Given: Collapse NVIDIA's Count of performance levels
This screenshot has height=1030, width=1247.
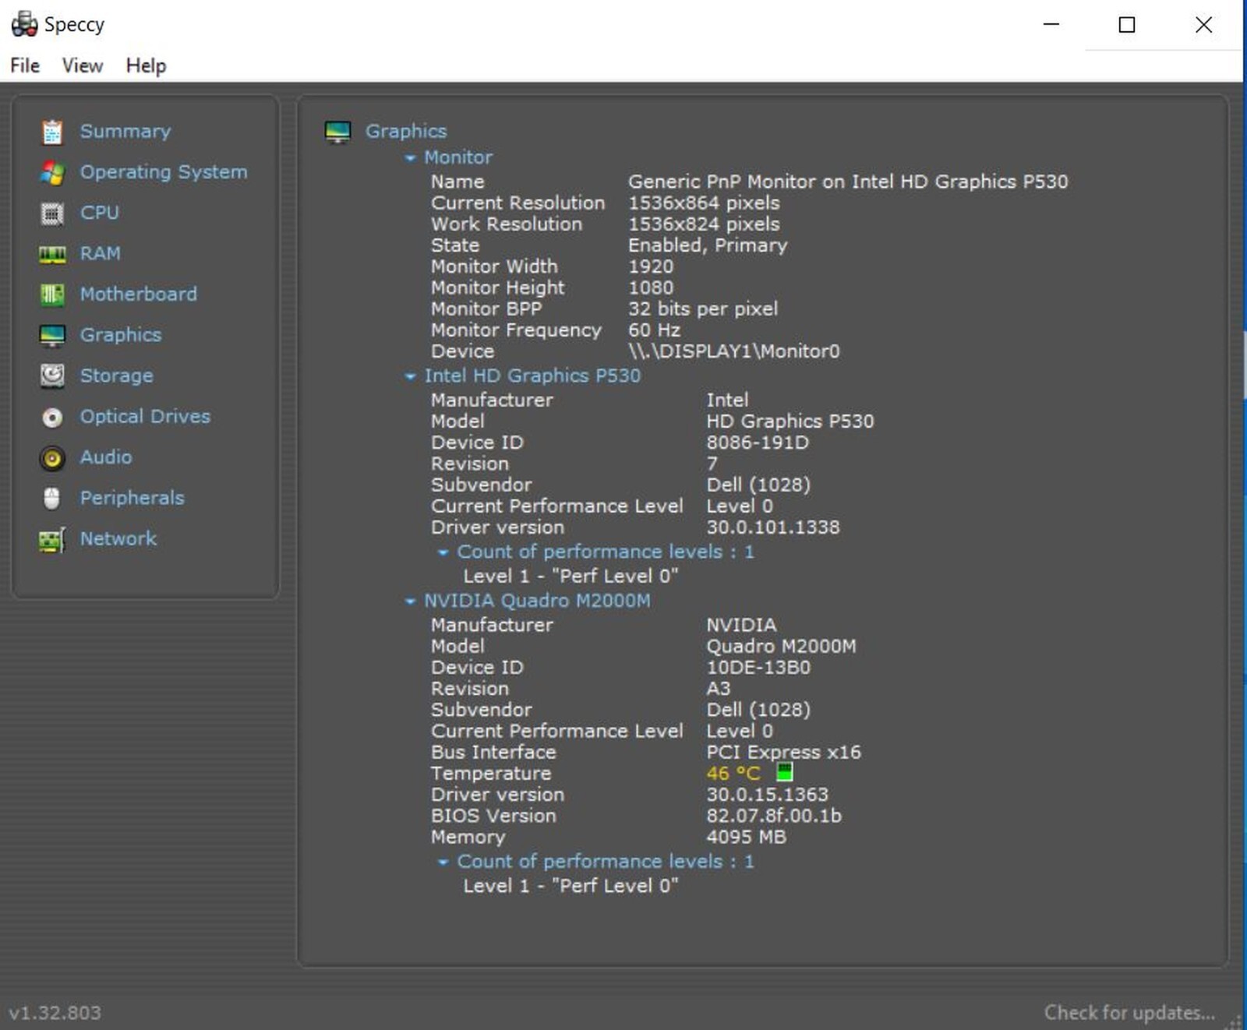Looking at the screenshot, I should tap(443, 862).
